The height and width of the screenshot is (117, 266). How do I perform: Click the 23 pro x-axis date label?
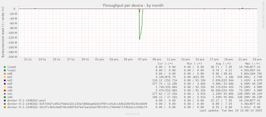click(257, 59)
